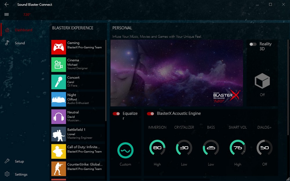Click the BLASTERX EXPERIENCE heading

[73, 28]
